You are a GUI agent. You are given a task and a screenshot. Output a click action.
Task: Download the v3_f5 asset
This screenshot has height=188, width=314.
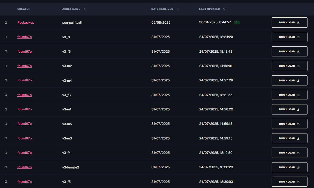coord(289,181)
